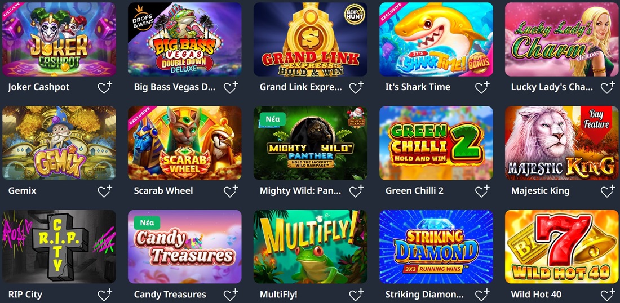Favorite Gemix with the heart icon

tap(105, 191)
